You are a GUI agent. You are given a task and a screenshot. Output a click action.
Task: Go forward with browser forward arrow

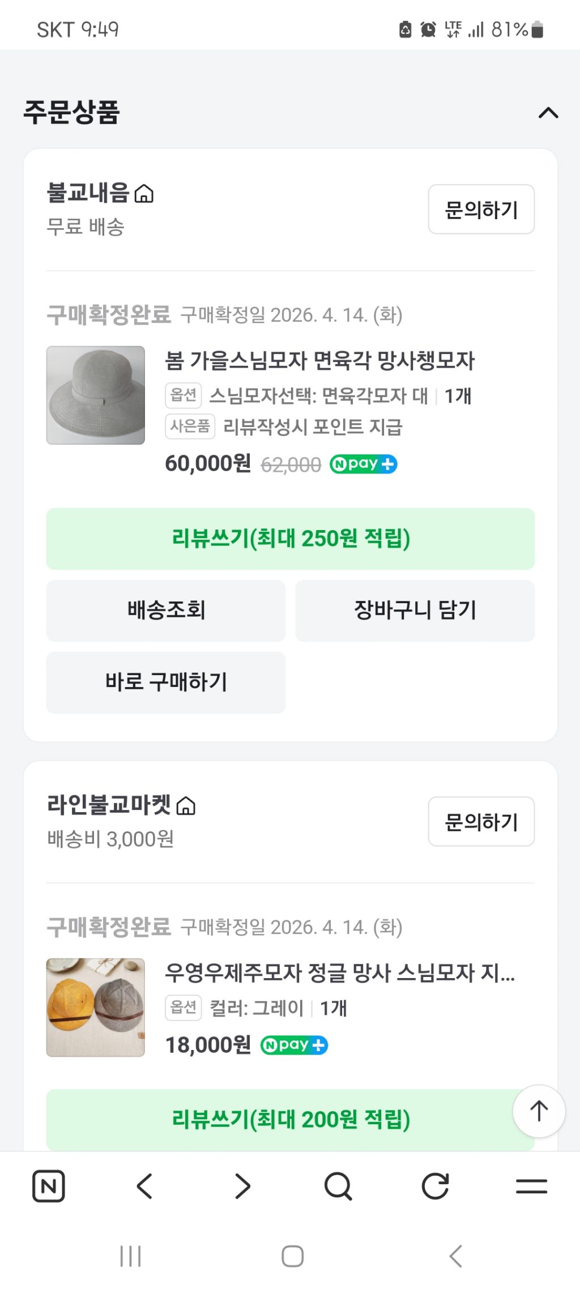point(242,1186)
